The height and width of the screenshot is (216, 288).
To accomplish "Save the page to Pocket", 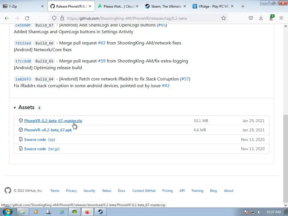I will (x=251, y=18).
